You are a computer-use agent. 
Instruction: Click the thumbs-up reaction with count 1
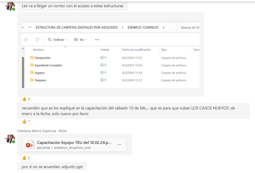pyautogui.click(x=26, y=121)
